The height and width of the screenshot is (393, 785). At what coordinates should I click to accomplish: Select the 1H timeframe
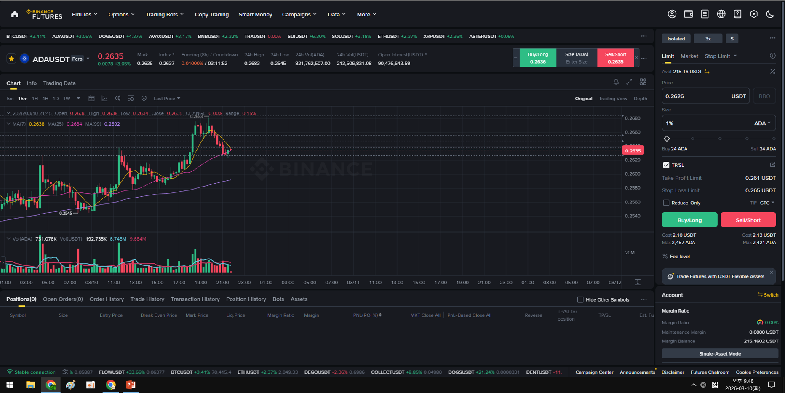35,99
